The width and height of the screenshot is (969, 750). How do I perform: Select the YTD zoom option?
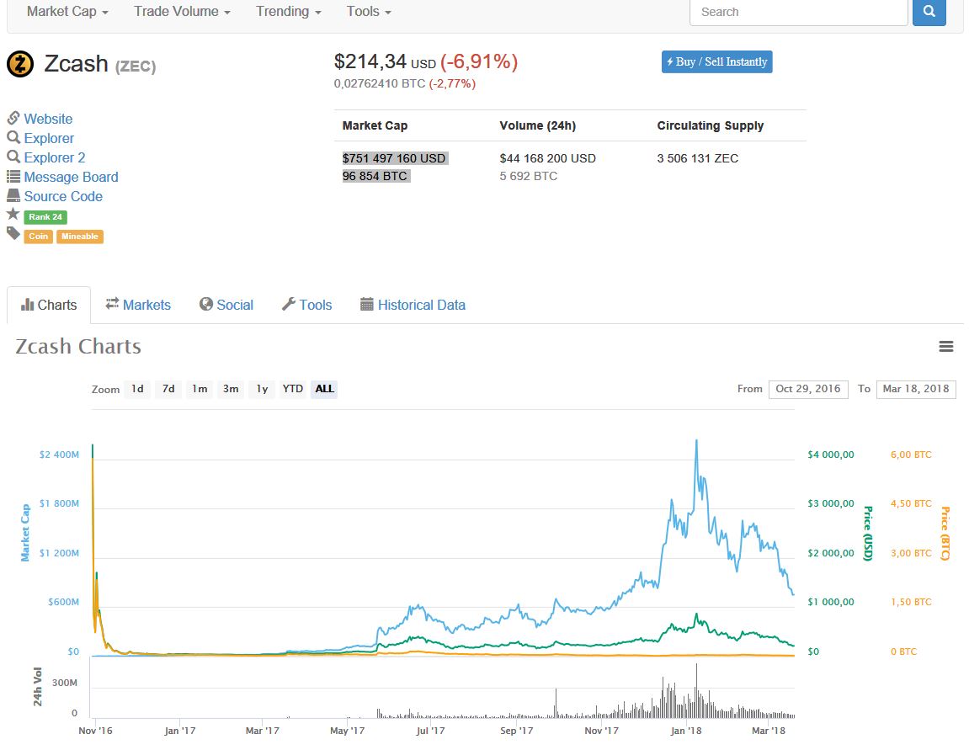[292, 389]
